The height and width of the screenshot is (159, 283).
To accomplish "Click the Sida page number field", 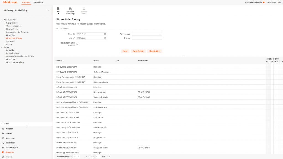I will tap(98, 157).
